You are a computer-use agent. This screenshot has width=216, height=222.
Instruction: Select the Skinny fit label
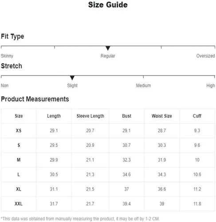pyautogui.click(x=7, y=56)
